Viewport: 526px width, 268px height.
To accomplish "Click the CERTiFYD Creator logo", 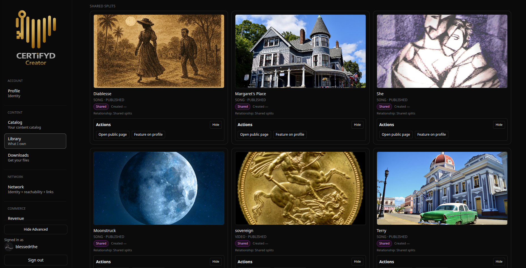I will (x=36, y=38).
